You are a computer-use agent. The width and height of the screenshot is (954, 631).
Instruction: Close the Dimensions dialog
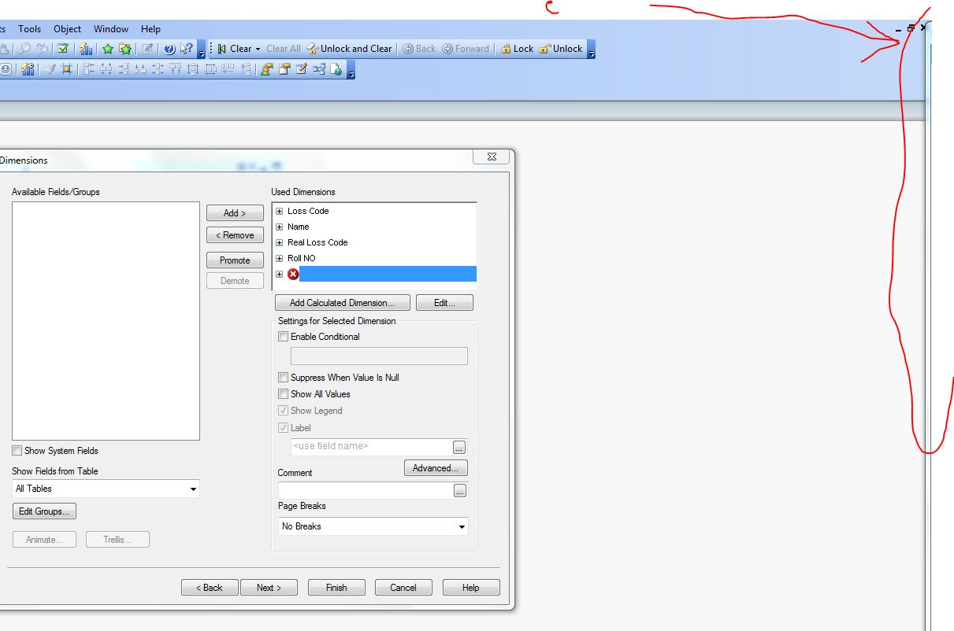coord(491,157)
